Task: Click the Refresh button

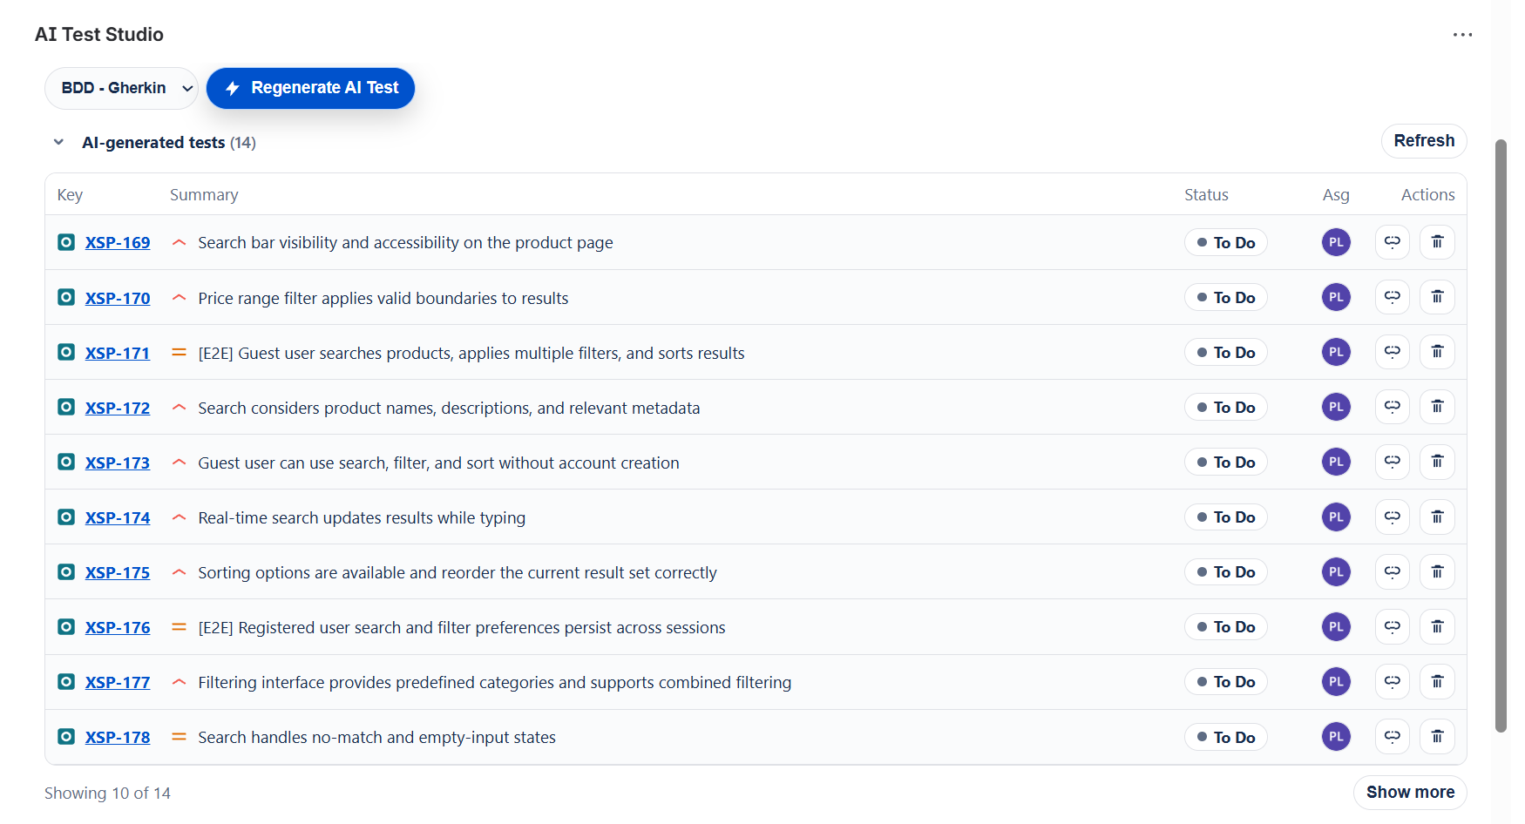Action: (1423, 141)
